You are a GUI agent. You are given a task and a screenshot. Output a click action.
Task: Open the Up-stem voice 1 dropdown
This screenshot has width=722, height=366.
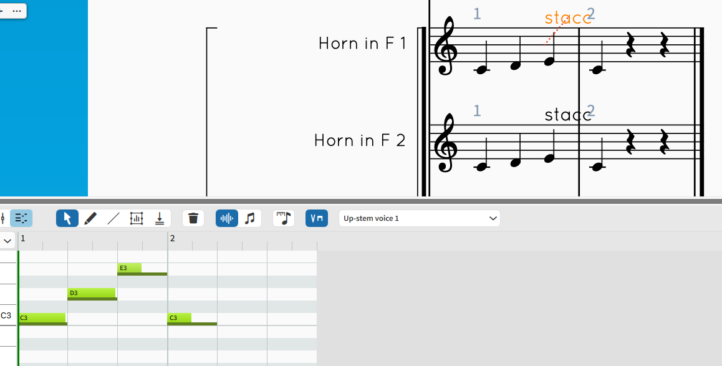[419, 218]
